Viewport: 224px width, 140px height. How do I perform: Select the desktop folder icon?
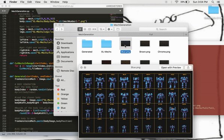[x=214, y=10]
